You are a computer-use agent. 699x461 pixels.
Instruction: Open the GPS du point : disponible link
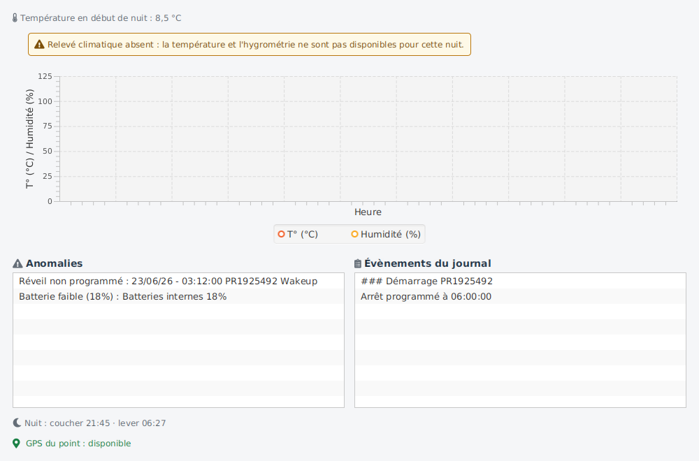click(78, 444)
